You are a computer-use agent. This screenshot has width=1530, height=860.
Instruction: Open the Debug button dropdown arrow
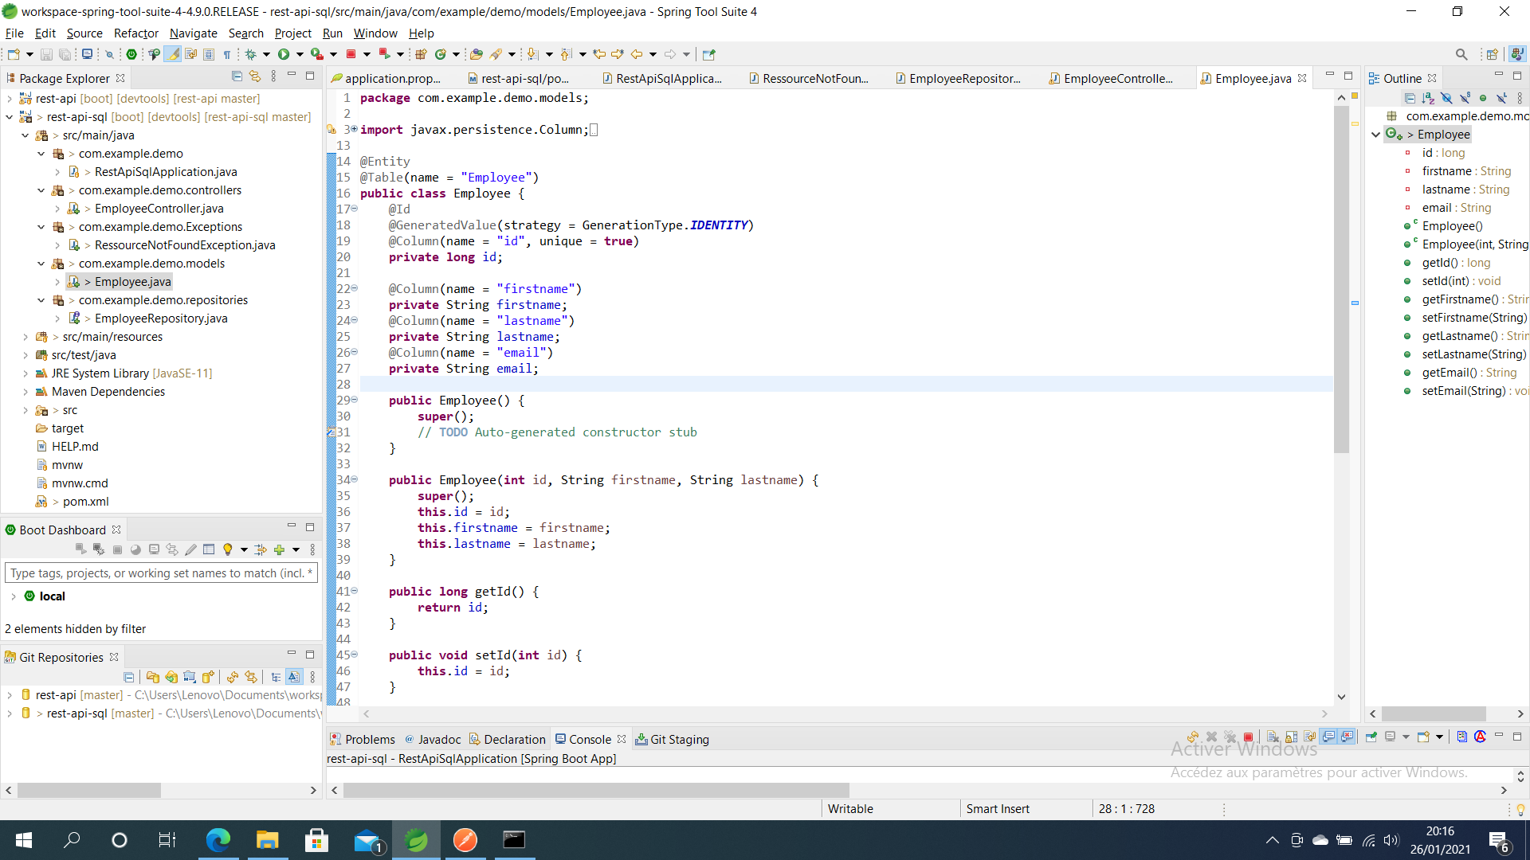tap(266, 54)
